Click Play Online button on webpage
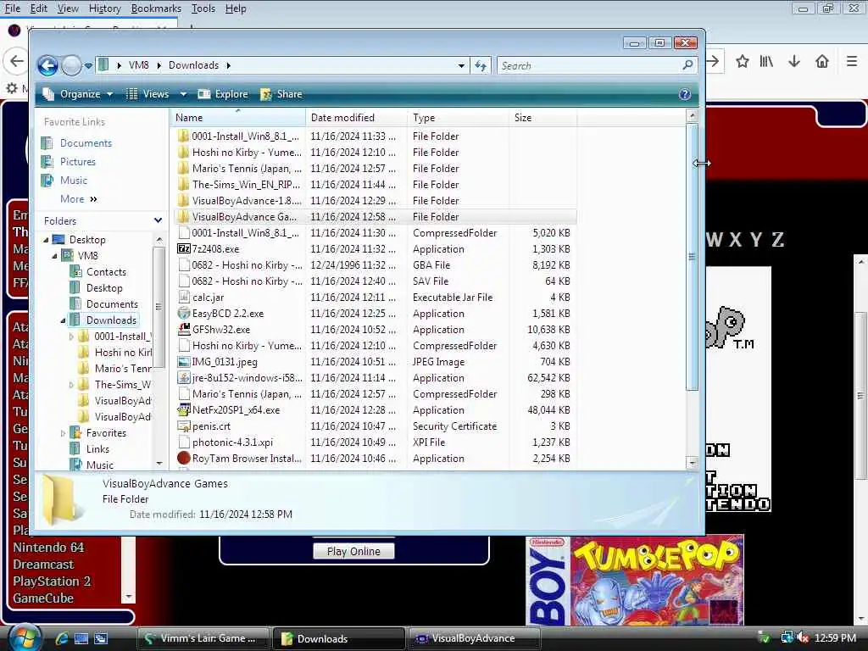Viewport: 868px width, 651px height. click(353, 551)
